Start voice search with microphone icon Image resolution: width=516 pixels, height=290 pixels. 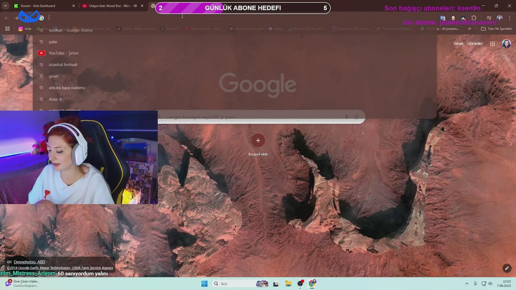(346, 117)
